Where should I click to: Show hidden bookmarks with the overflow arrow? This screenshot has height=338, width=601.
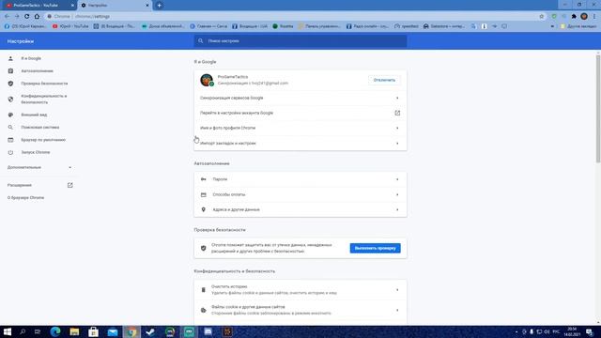click(x=552, y=26)
